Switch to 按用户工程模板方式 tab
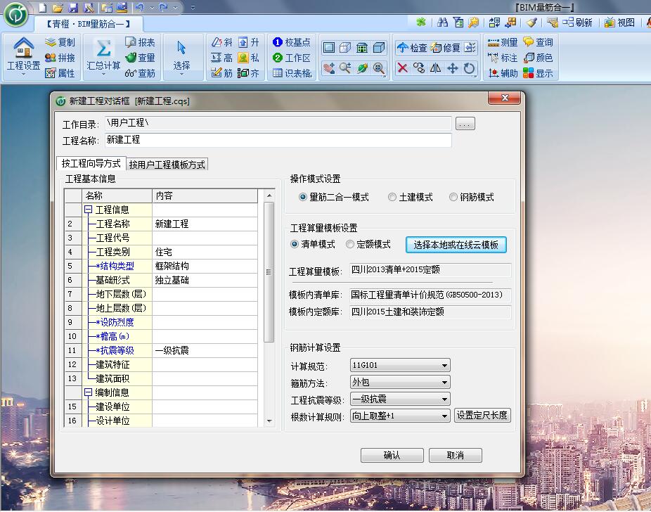Image resolution: width=651 pixels, height=512 pixels. tap(167, 165)
